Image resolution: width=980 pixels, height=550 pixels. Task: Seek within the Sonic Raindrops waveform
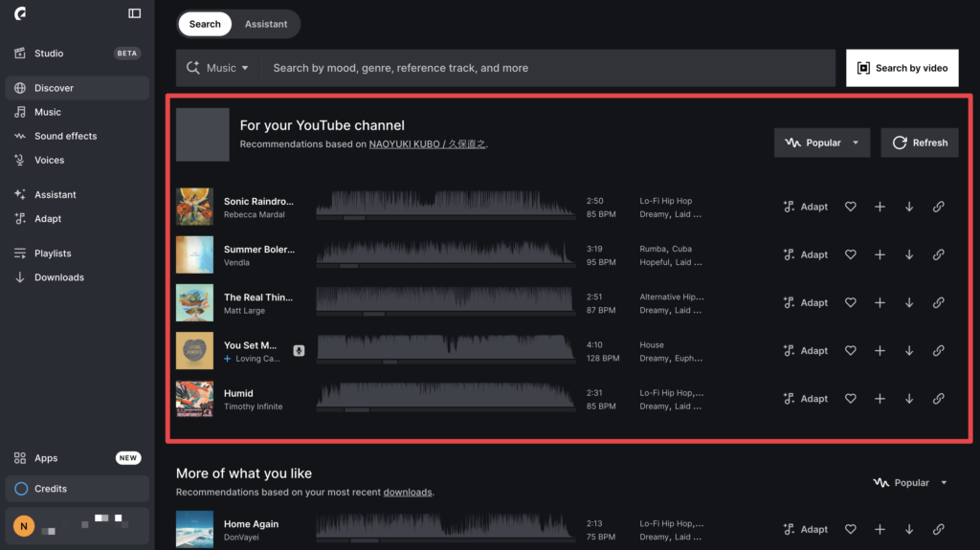446,205
